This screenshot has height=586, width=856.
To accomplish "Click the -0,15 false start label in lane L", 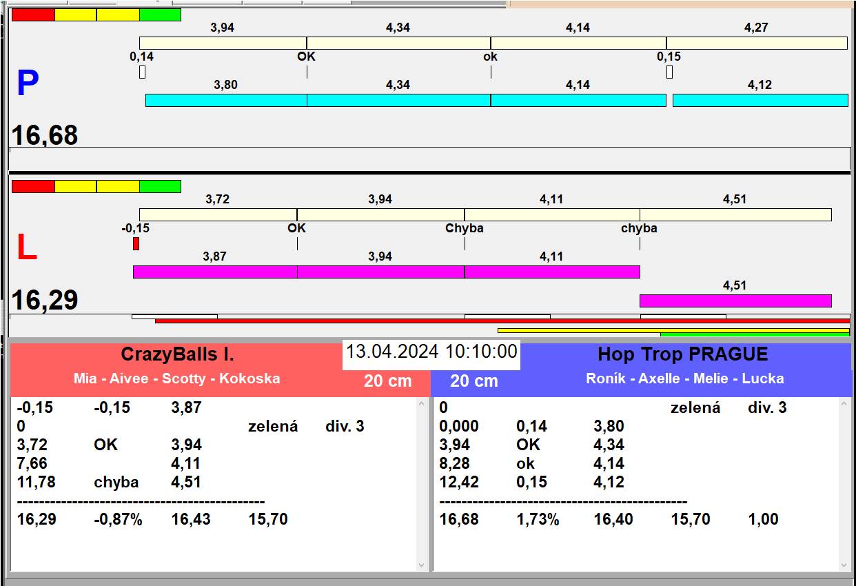I will (135, 228).
